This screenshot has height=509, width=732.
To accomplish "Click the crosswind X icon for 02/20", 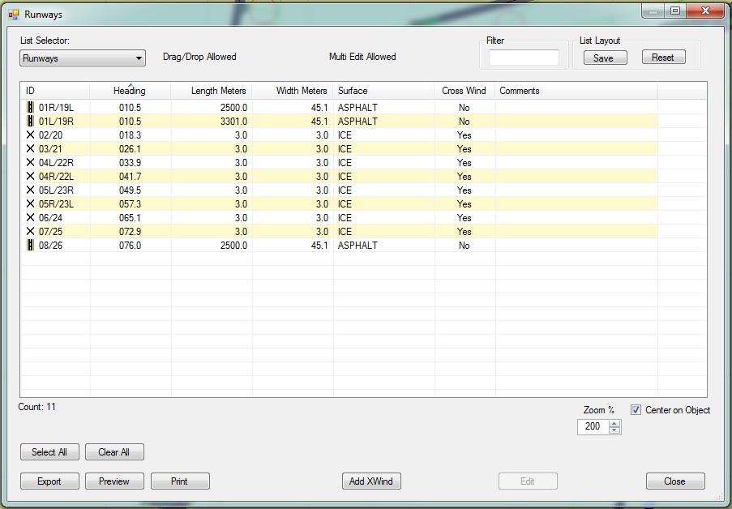I will 30,135.
